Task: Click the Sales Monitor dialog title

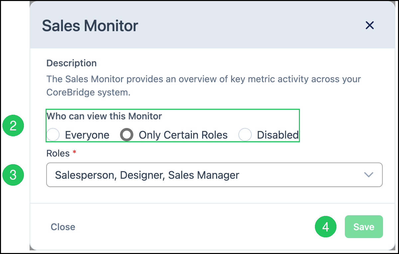Action: click(x=90, y=26)
